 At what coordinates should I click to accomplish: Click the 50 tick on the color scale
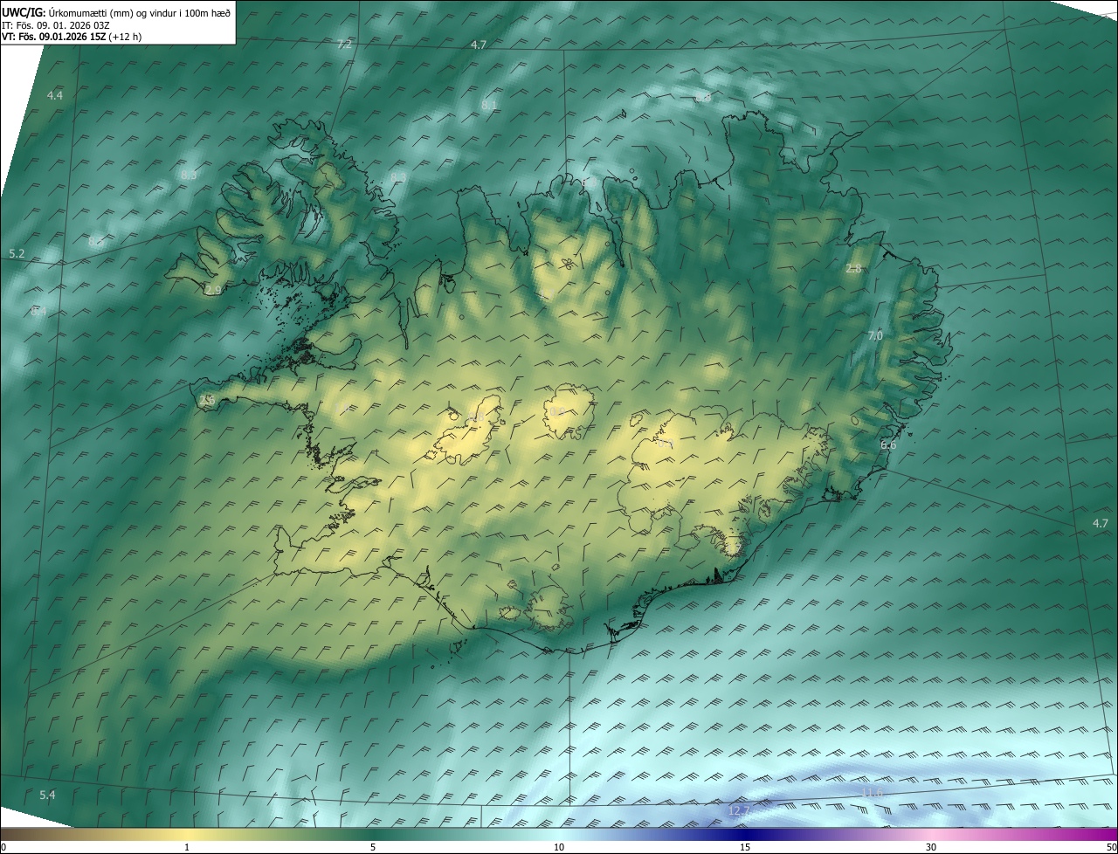click(x=1111, y=847)
